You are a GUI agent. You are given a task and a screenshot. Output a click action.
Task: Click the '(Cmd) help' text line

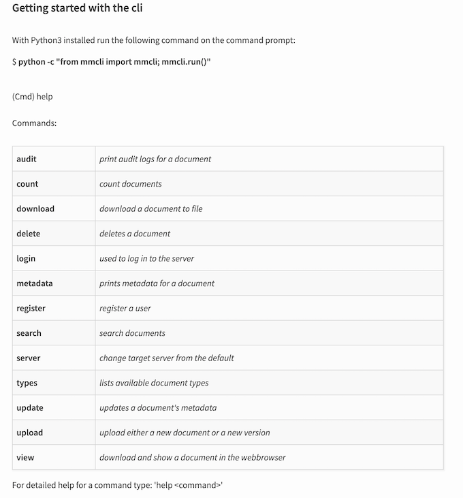click(x=33, y=97)
